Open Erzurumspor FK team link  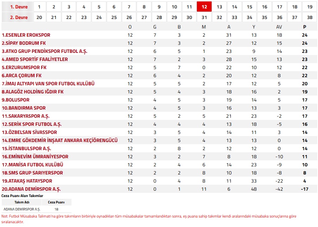click(24, 68)
